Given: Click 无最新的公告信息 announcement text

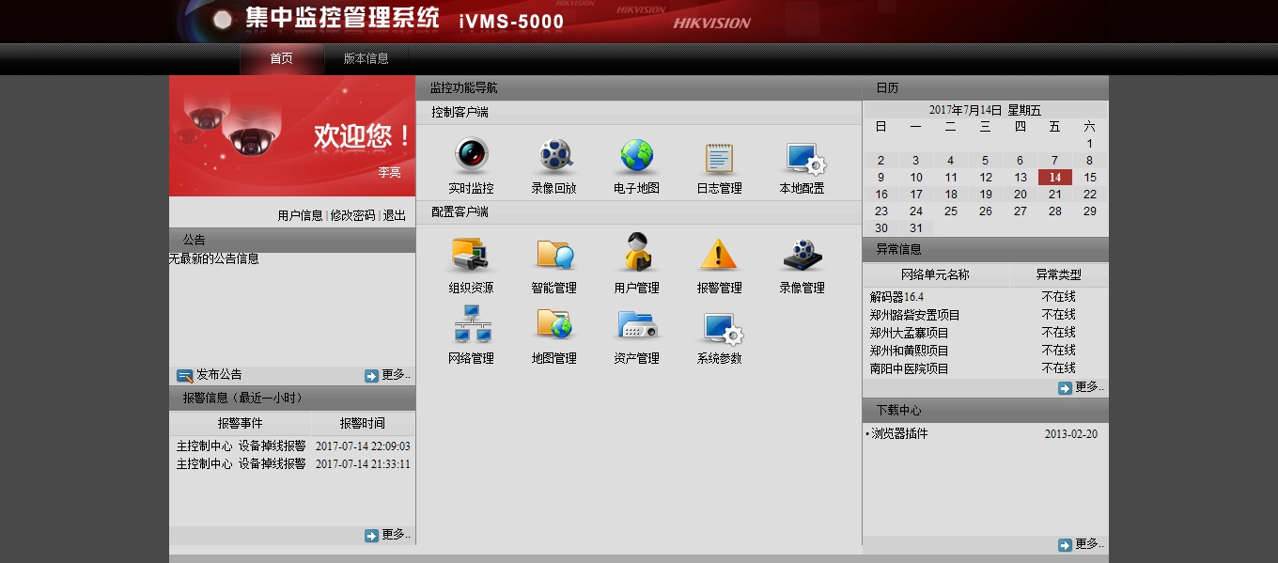Looking at the screenshot, I should pos(214,258).
